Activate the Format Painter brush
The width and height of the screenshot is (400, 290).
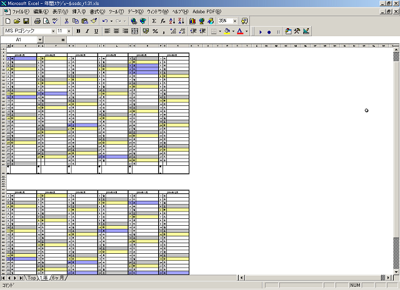coord(94,21)
